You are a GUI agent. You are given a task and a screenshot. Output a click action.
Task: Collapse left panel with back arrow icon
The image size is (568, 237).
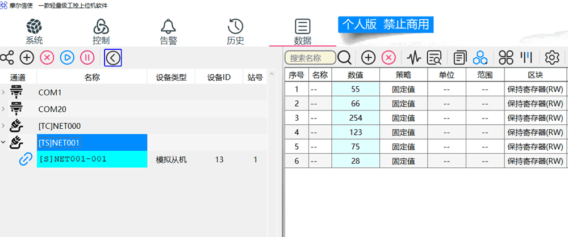coord(113,57)
